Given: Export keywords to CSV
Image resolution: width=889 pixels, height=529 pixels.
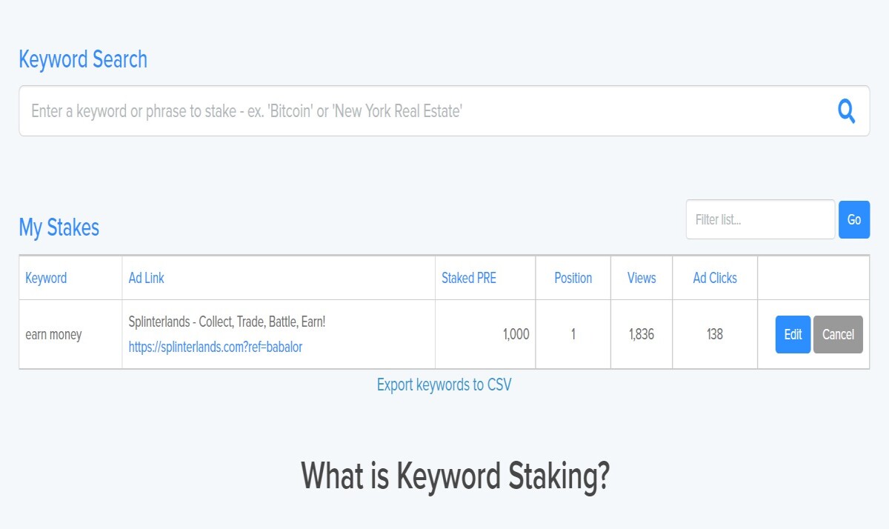Looking at the screenshot, I should click(x=444, y=385).
